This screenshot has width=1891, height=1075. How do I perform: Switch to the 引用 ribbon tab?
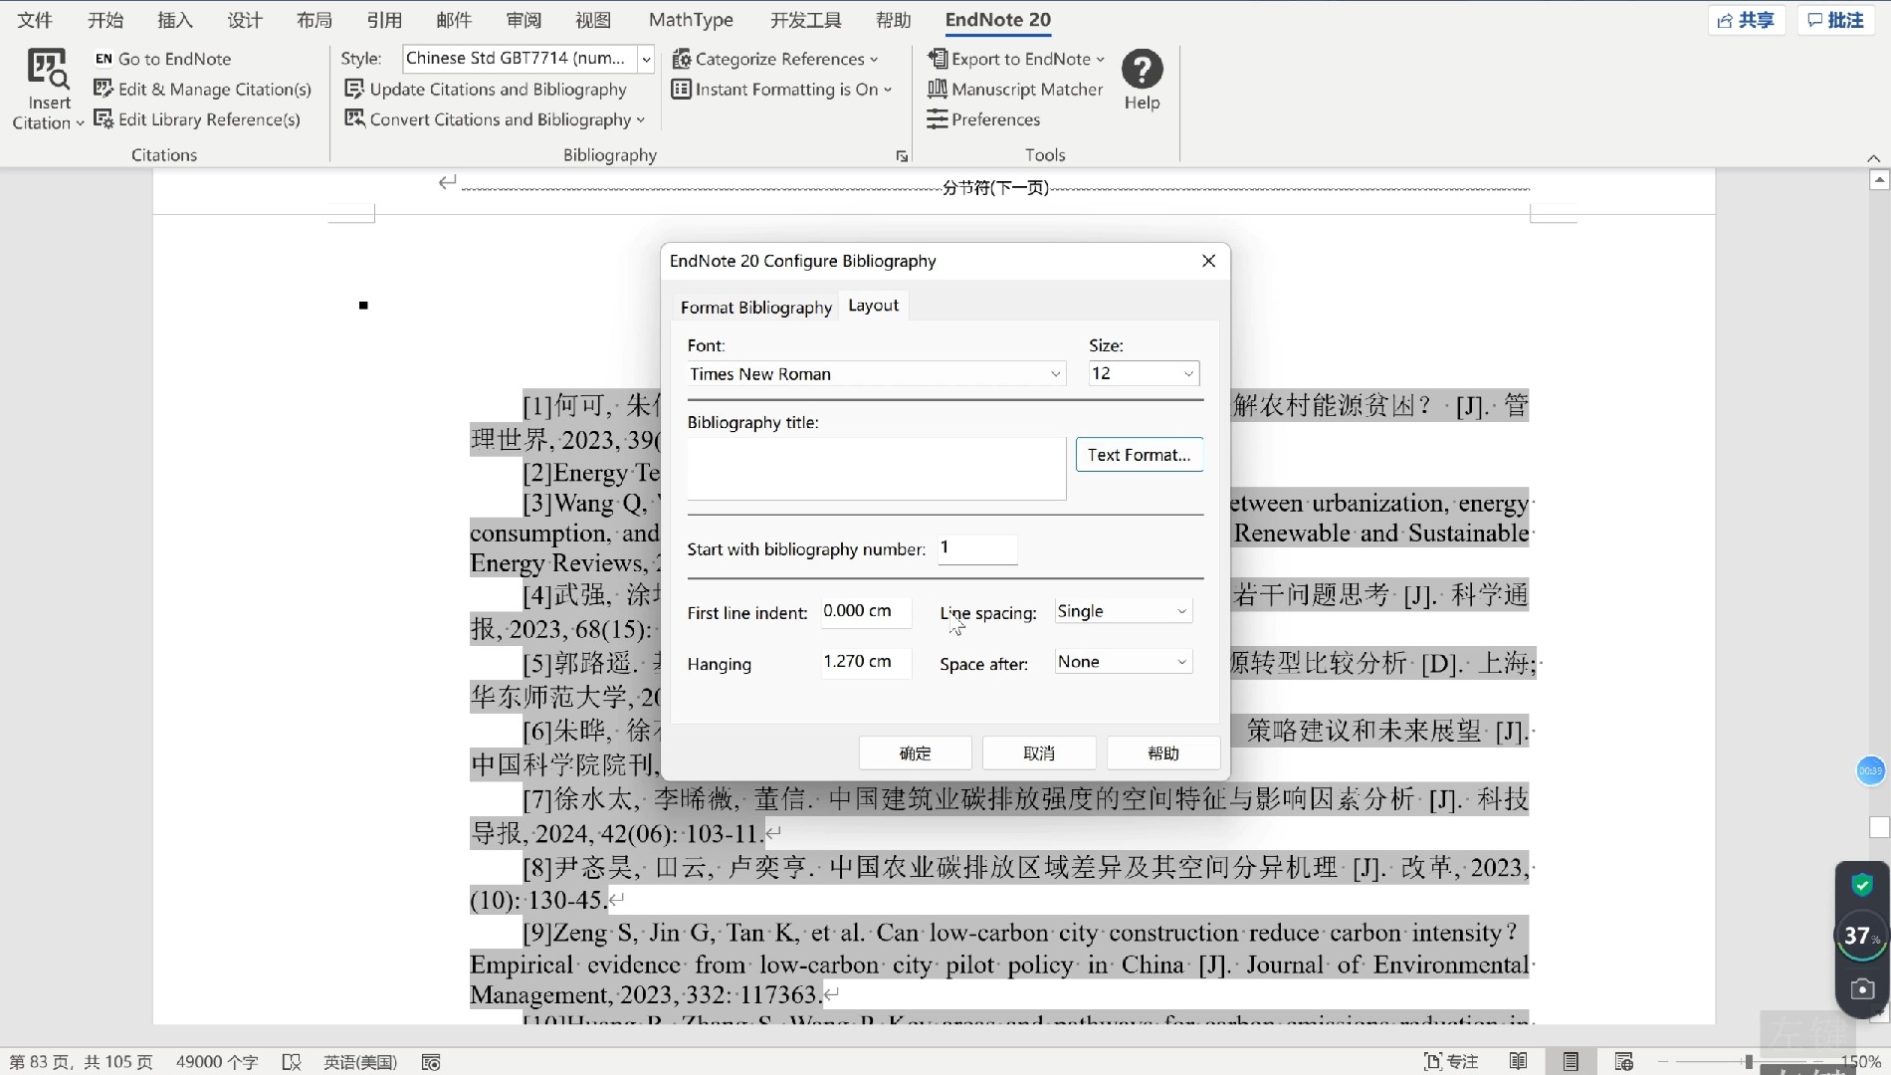tap(383, 20)
